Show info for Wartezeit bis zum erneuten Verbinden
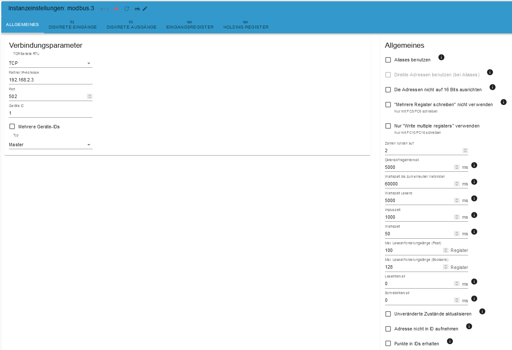The height and width of the screenshot is (350, 512). point(474,182)
